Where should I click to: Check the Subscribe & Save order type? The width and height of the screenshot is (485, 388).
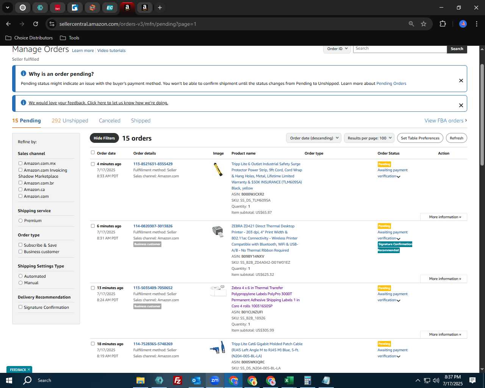click(20, 245)
